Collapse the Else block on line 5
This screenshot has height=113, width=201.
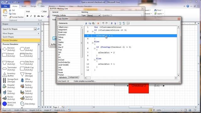click(93, 43)
